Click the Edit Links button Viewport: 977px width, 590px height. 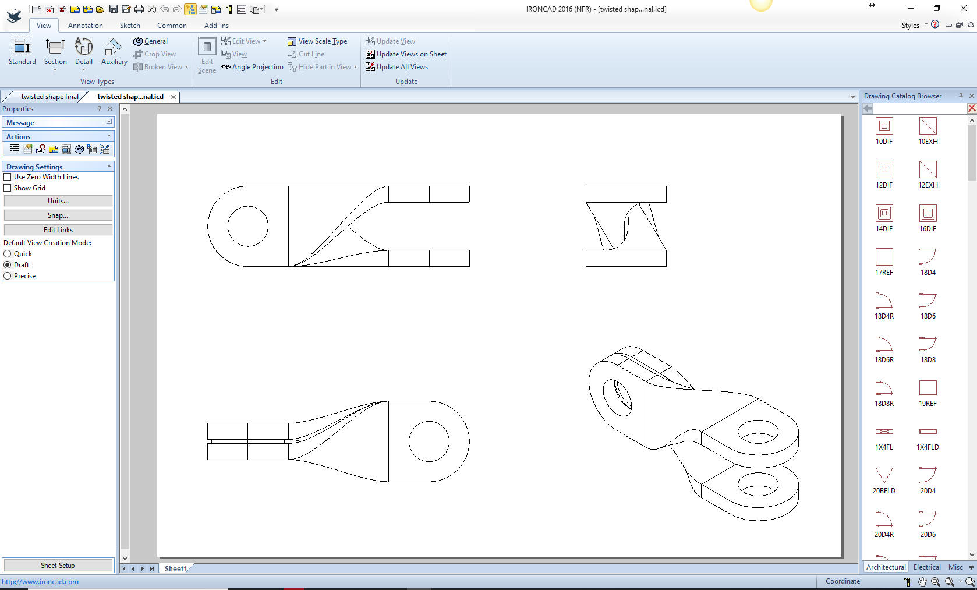point(58,230)
